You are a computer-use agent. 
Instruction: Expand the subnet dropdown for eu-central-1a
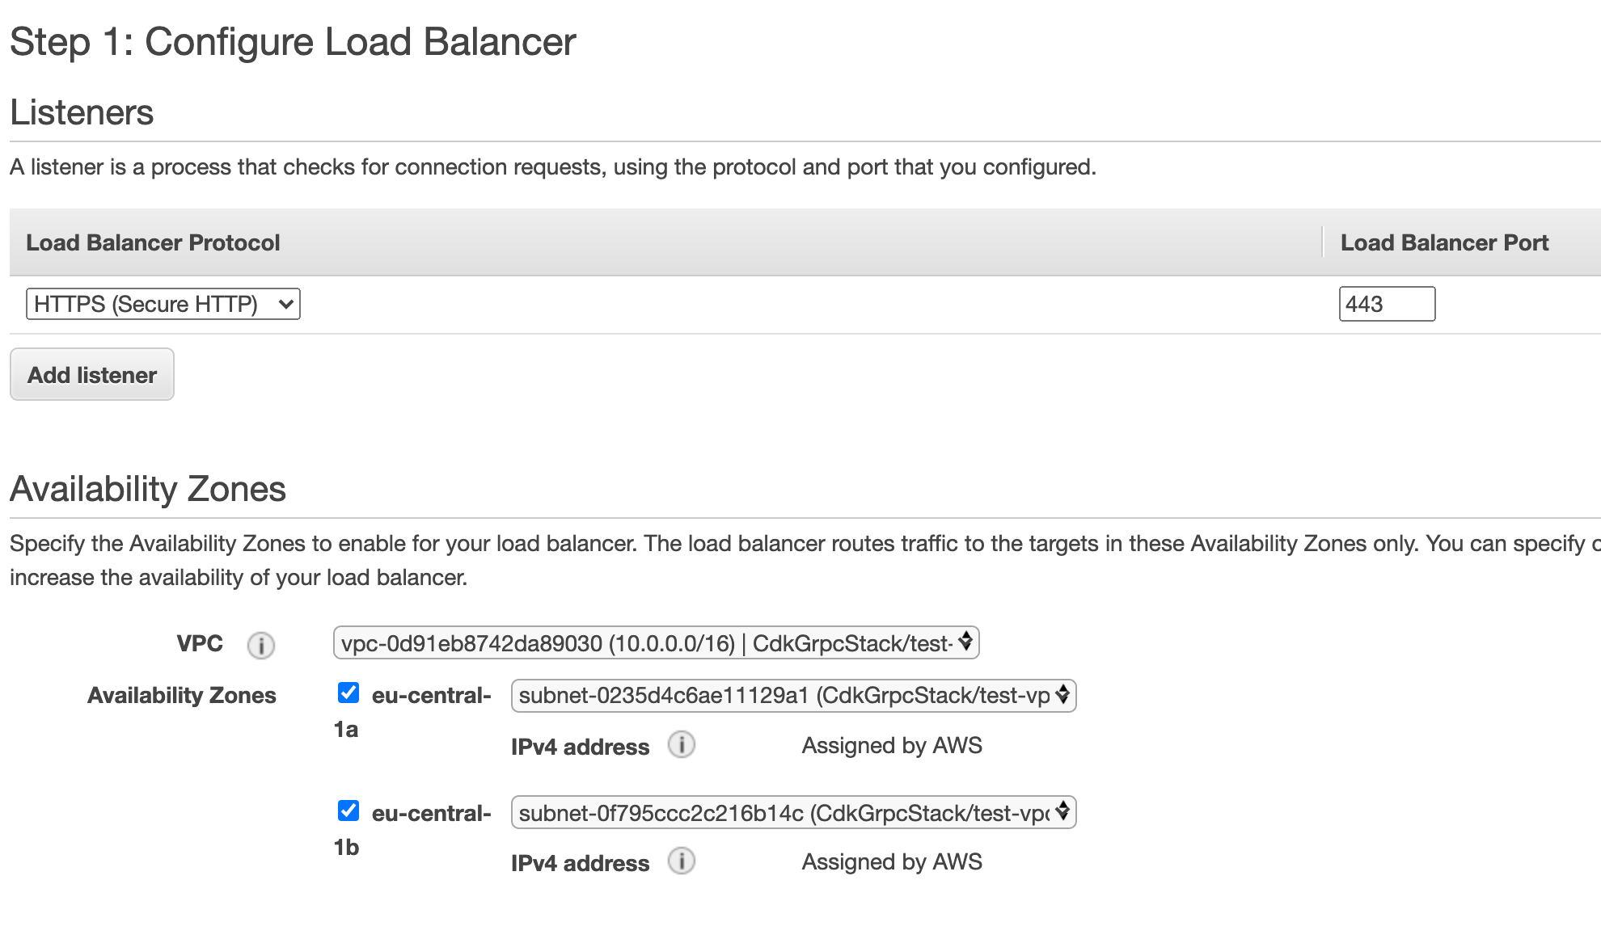tap(792, 696)
